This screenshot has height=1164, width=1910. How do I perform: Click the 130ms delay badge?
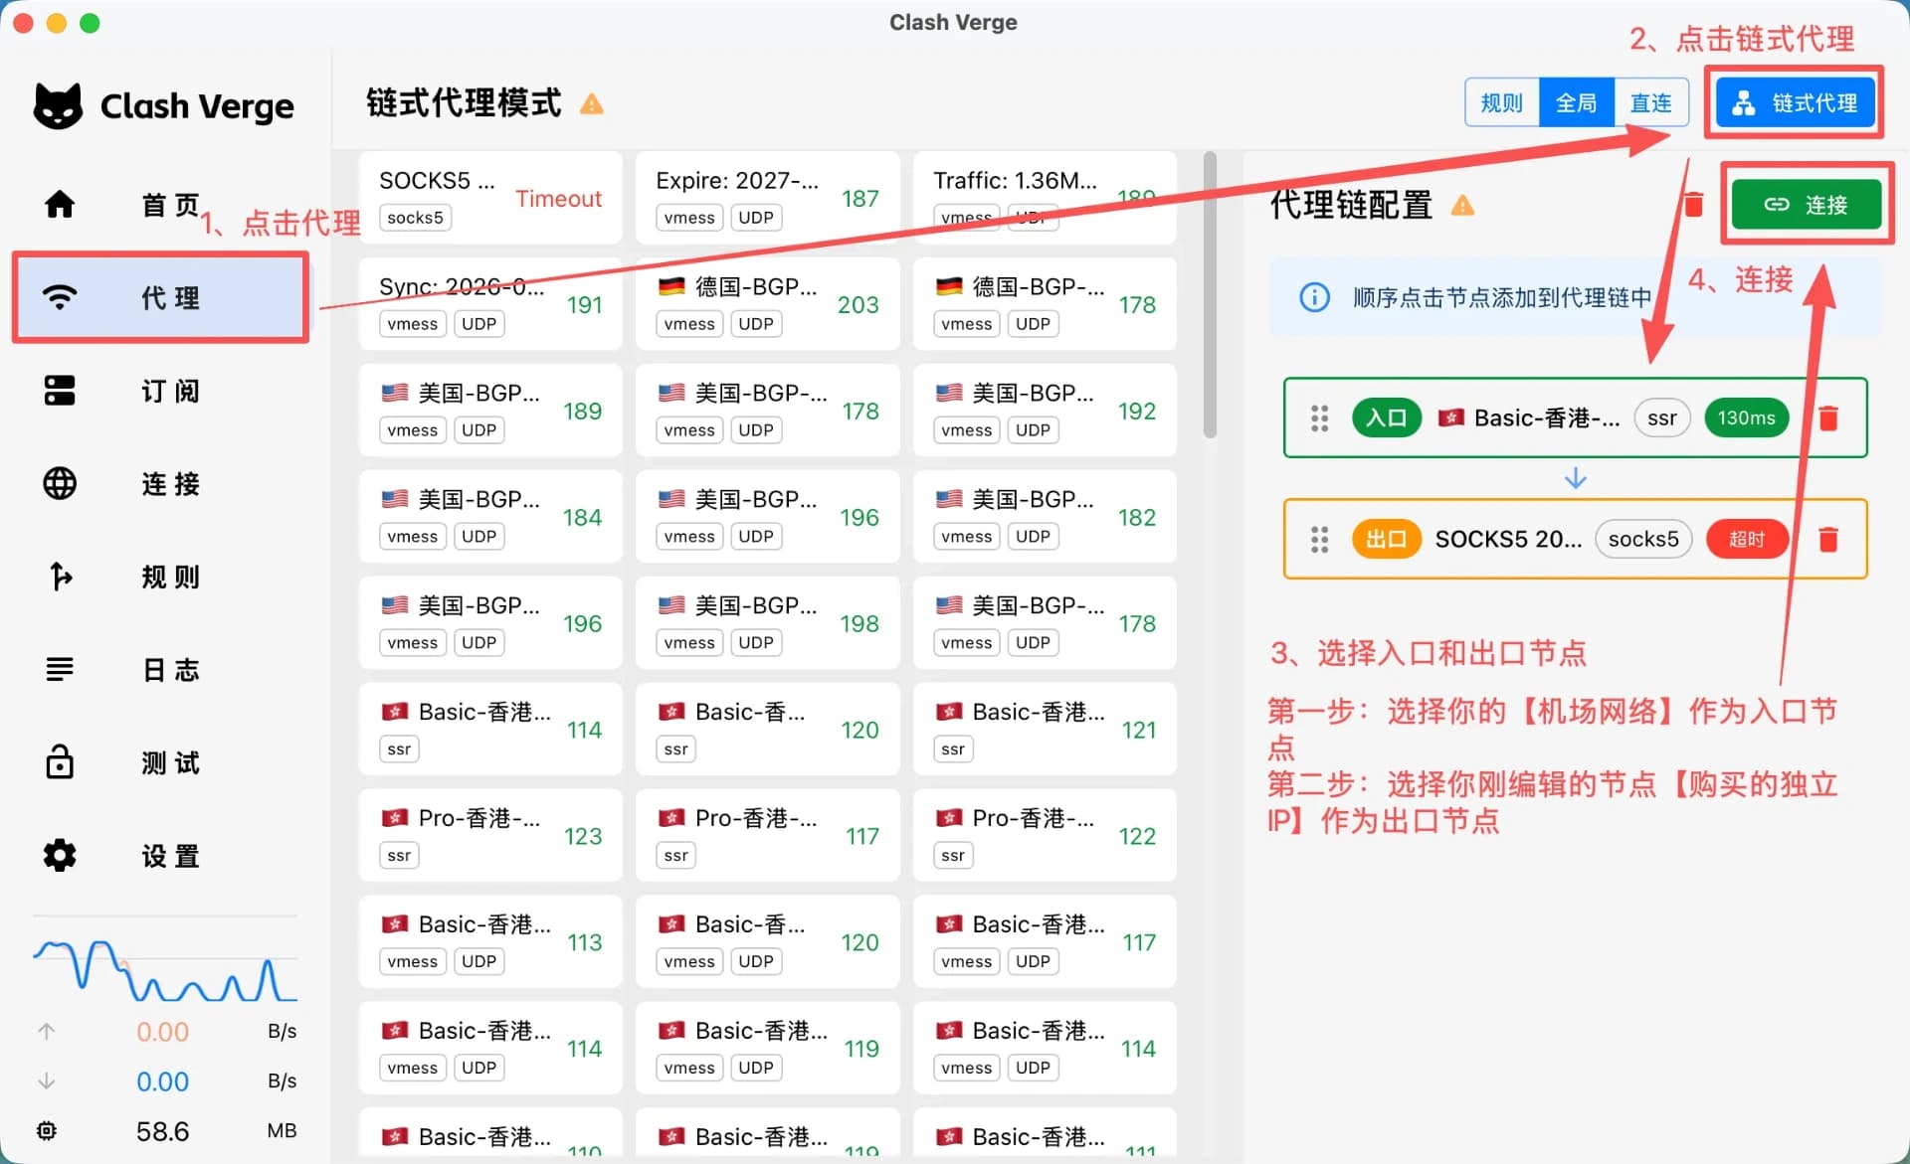coord(1746,418)
